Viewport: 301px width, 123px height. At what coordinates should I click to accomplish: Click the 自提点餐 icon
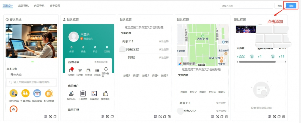click(x=13, y=93)
